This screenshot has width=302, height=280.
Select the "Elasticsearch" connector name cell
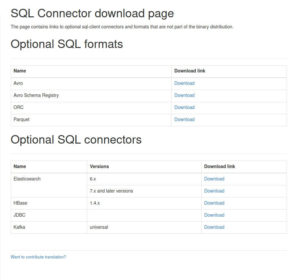click(49, 185)
